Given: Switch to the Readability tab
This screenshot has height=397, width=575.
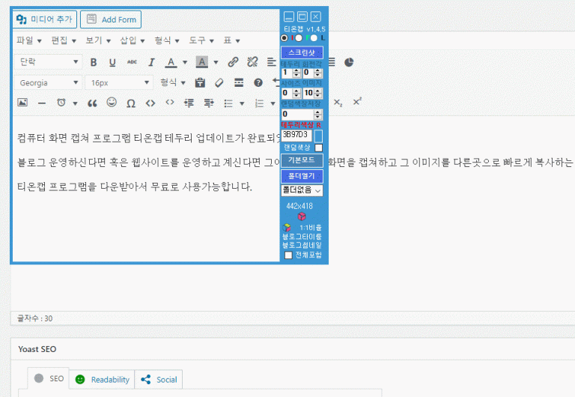Looking at the screenshot, I should tap(103, 380).
